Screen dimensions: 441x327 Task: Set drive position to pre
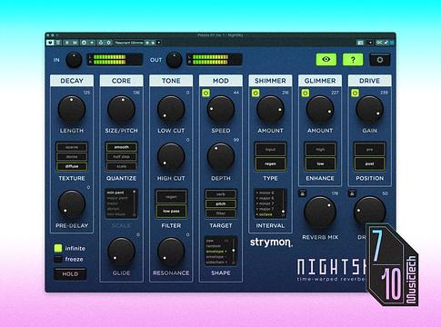tap(370, 150)
